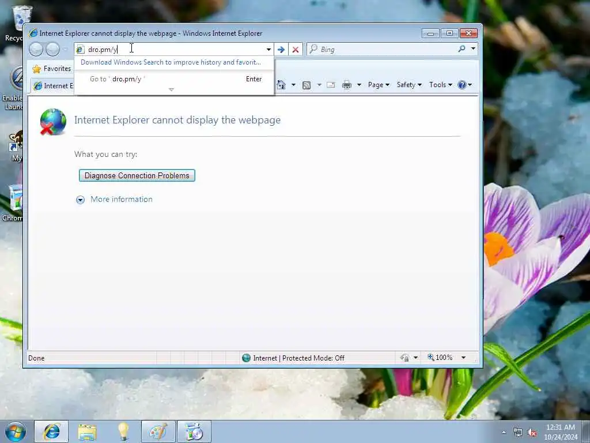The image size is (590, 443).
Task: Click Internet Protected Mode zone indicator
Action: [293, 358]
